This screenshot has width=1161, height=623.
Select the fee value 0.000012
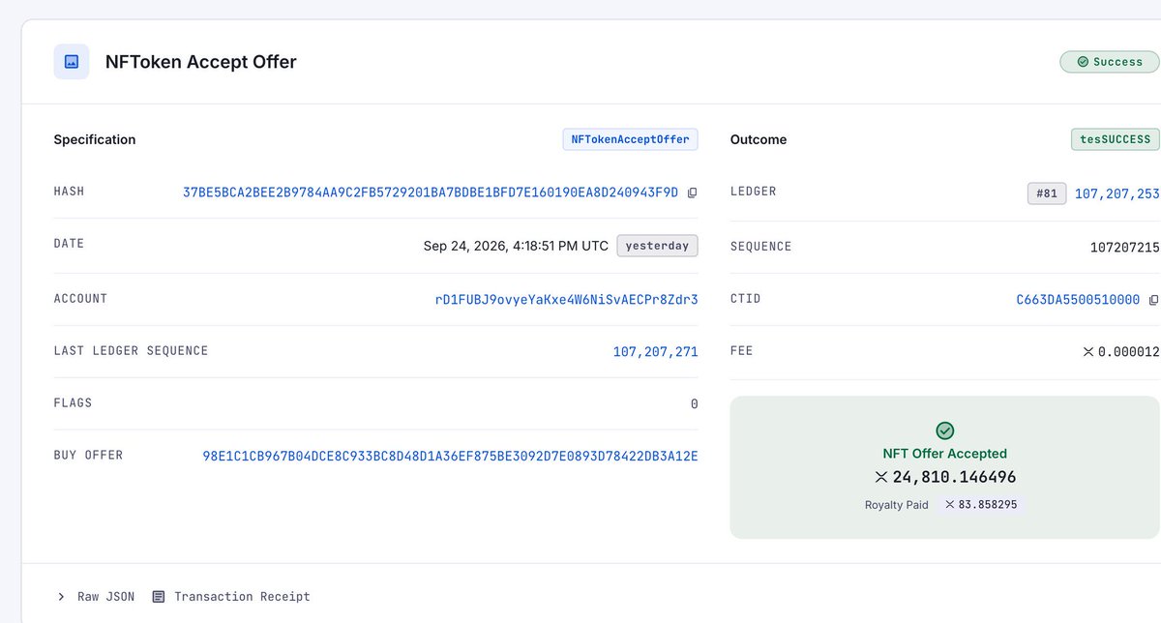pos(1128,352)
